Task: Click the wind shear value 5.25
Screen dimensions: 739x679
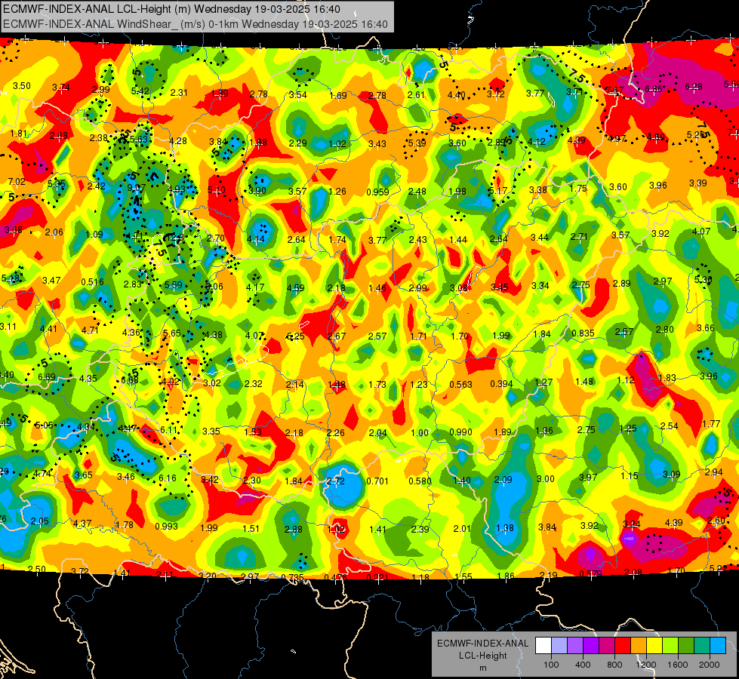Action: (x=295, y=336)
